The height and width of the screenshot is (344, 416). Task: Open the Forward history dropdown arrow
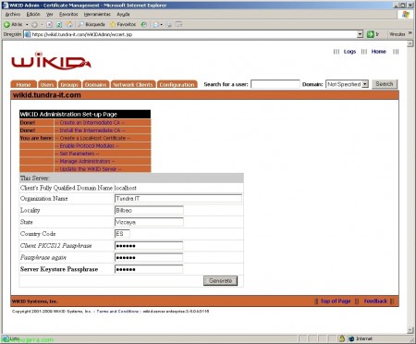tap(42, 24)
